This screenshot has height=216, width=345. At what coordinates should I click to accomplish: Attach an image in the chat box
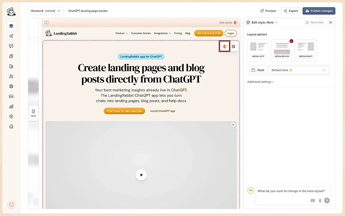313,201
